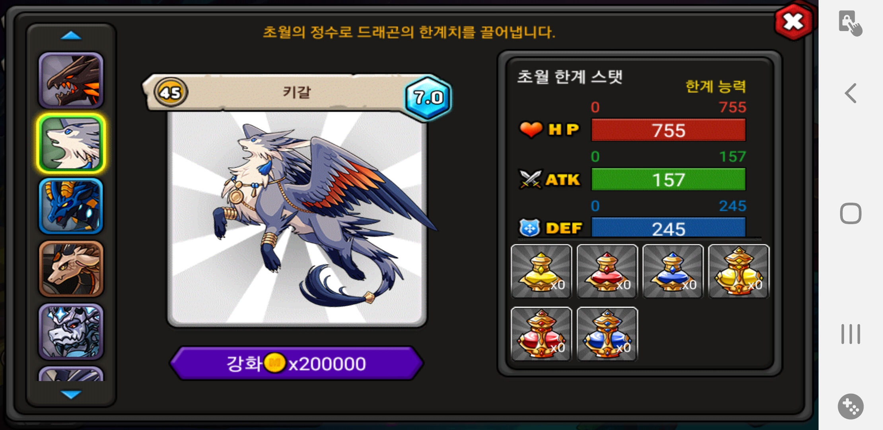The image size is (883, 430).
Task: Tap the blue 7.0 grade hexagon badge
Action: tap(428, 98)
